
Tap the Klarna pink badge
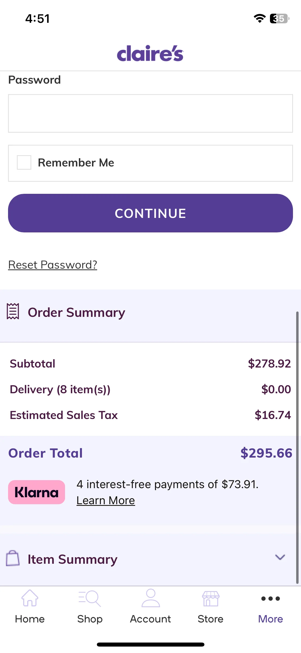(x=37, y=492)
